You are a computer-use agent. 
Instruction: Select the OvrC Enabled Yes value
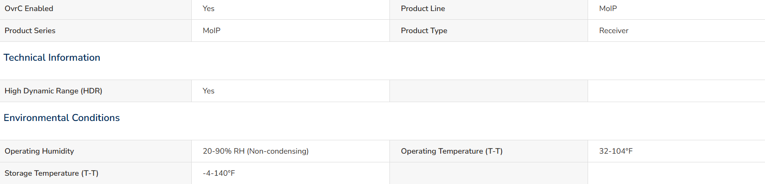pyautogui.click(x=208, y=8)
